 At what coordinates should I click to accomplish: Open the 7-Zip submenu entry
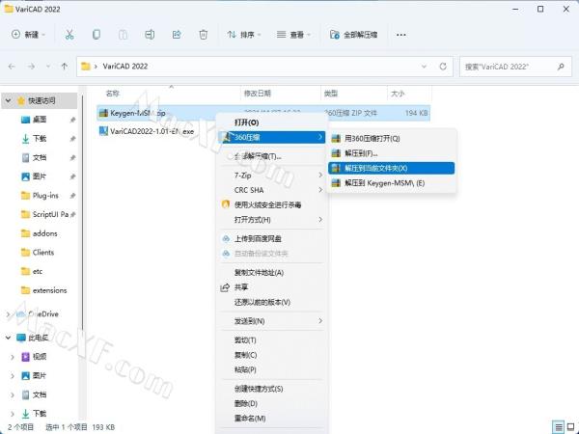(271, 176)
